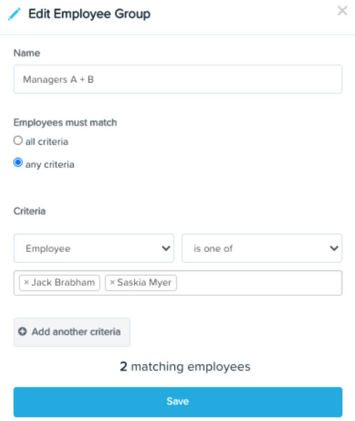Click the Jack Brabham employee tag

point(60,283)
